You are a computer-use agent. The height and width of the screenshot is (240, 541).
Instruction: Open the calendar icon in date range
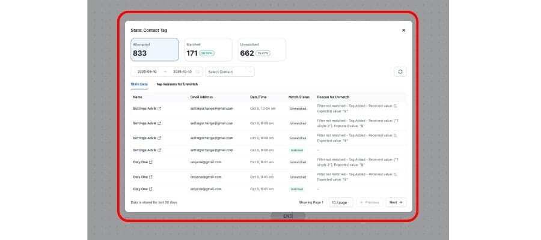[x=197, y=71]
